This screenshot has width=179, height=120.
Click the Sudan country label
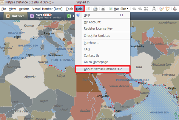[x=85, y=110]
